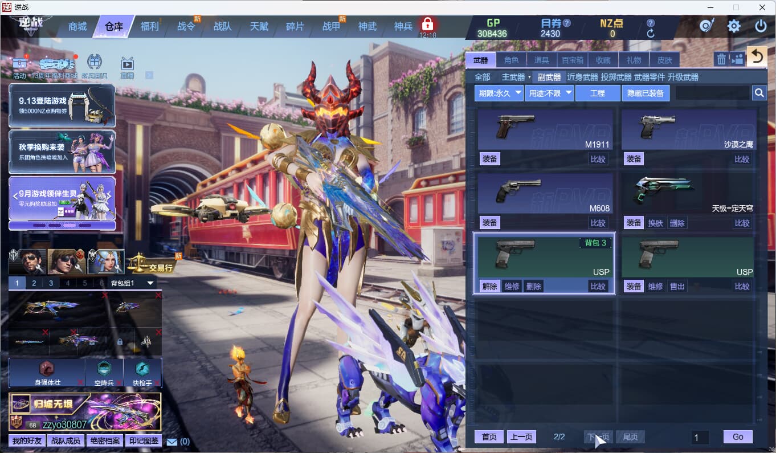Equip the M1911 pistol with 装备
776x453 pixels.
pyautogui.click(x=489, y=159)
